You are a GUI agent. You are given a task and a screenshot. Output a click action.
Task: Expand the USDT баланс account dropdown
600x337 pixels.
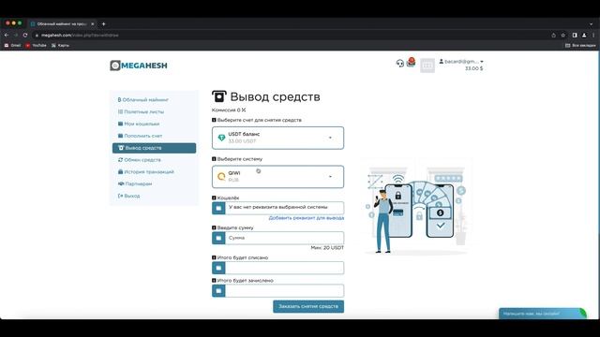(x=277, y=138)
